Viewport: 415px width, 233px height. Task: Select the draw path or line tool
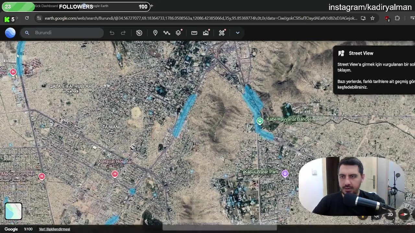pyautogui.click(x=167, y=33)
